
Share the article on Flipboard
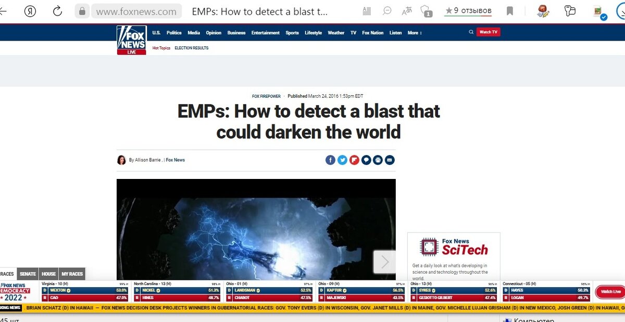click(x=354, y=160)
